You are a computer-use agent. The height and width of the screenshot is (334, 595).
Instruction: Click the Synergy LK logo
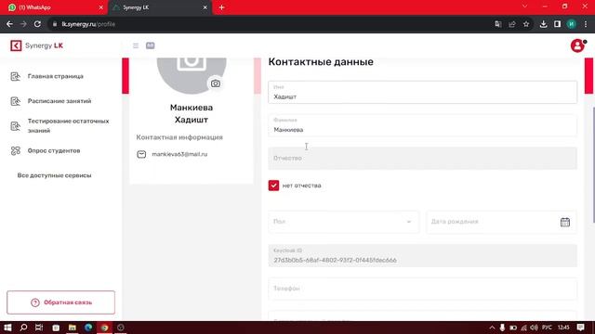(x=37, y=45)
